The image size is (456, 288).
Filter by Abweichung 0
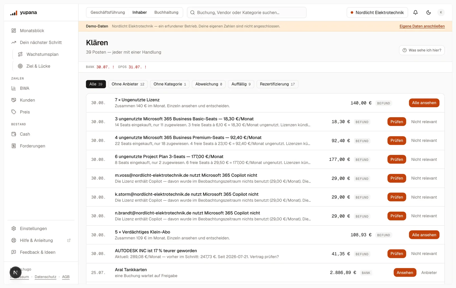pos(209,84)
